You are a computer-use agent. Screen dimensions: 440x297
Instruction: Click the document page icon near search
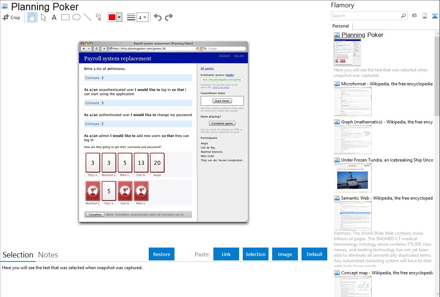(x=425, y=16)
